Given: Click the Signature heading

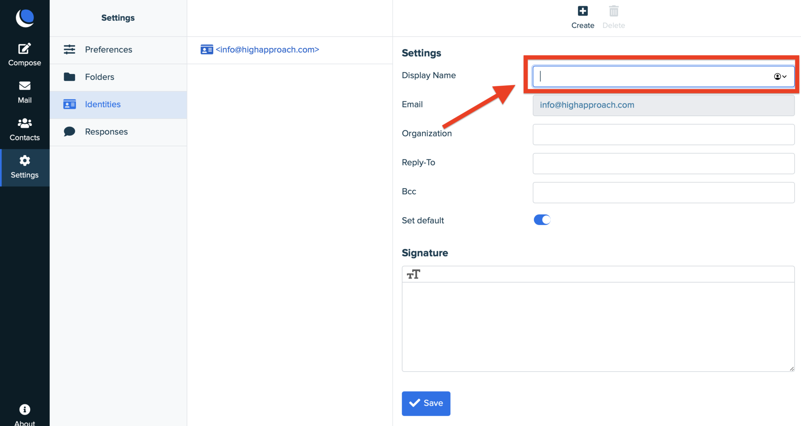Looking at the screenshot, I should pyautogui.click(x=425, y=253).
